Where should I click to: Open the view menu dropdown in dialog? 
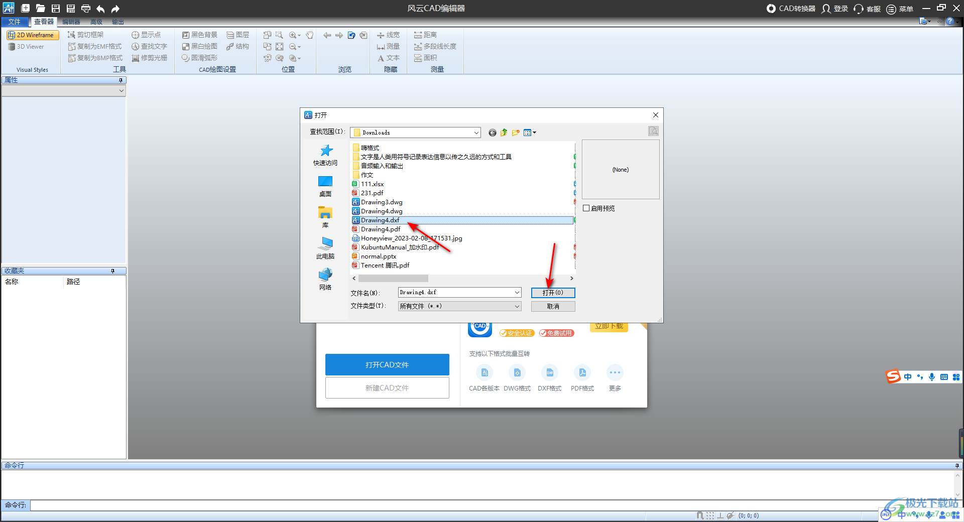point(530,133)
